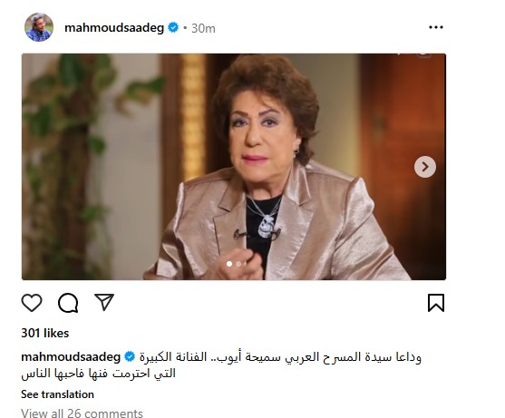Click the Arabic caption text

221,365
